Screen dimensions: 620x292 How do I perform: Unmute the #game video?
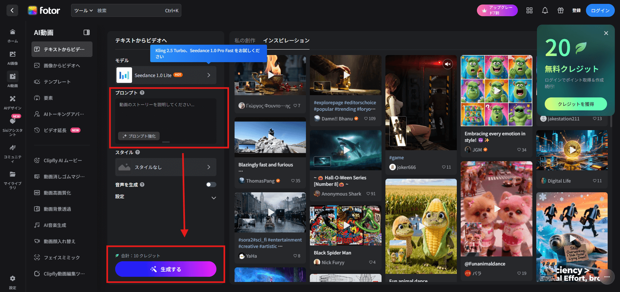448,64
